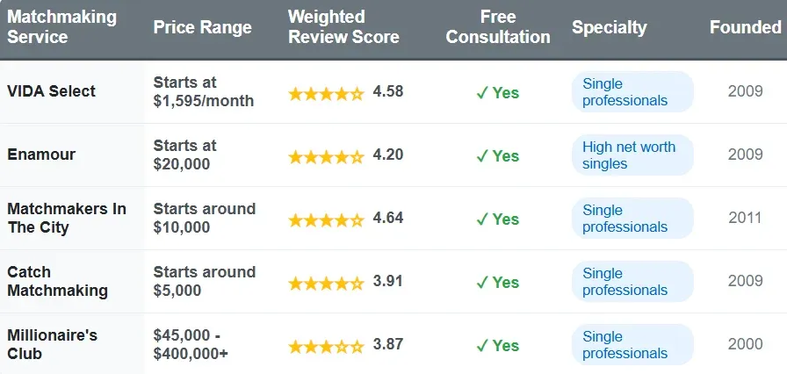Sort by the Price Range column header
Image resolution: width=787 pixels, height=374 pixels.
tap(202, 27)
